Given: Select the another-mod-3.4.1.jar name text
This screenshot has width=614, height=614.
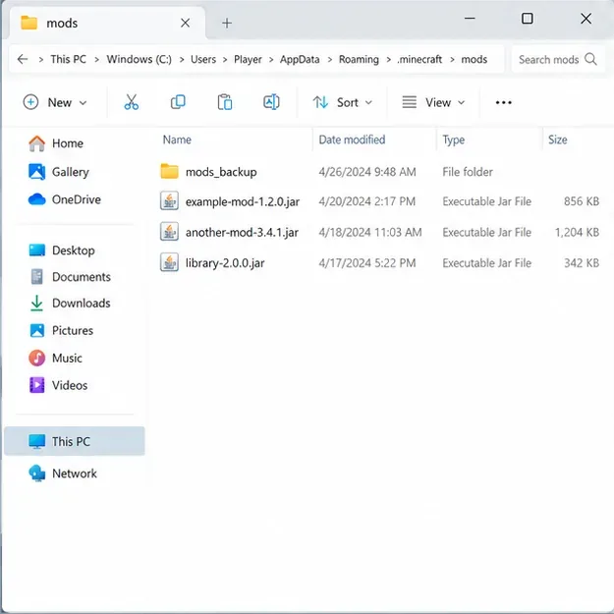Looking at the screenshot, I should pos(242,232).
